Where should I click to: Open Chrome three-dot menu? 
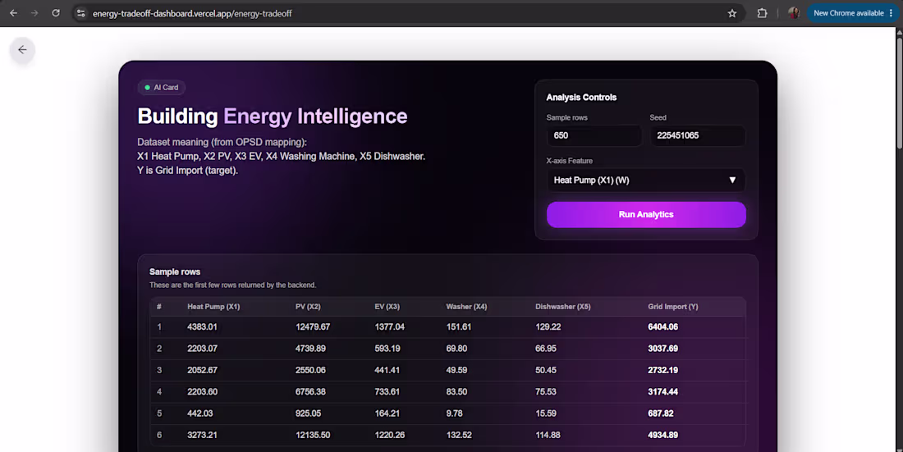[x=891, y=12]
